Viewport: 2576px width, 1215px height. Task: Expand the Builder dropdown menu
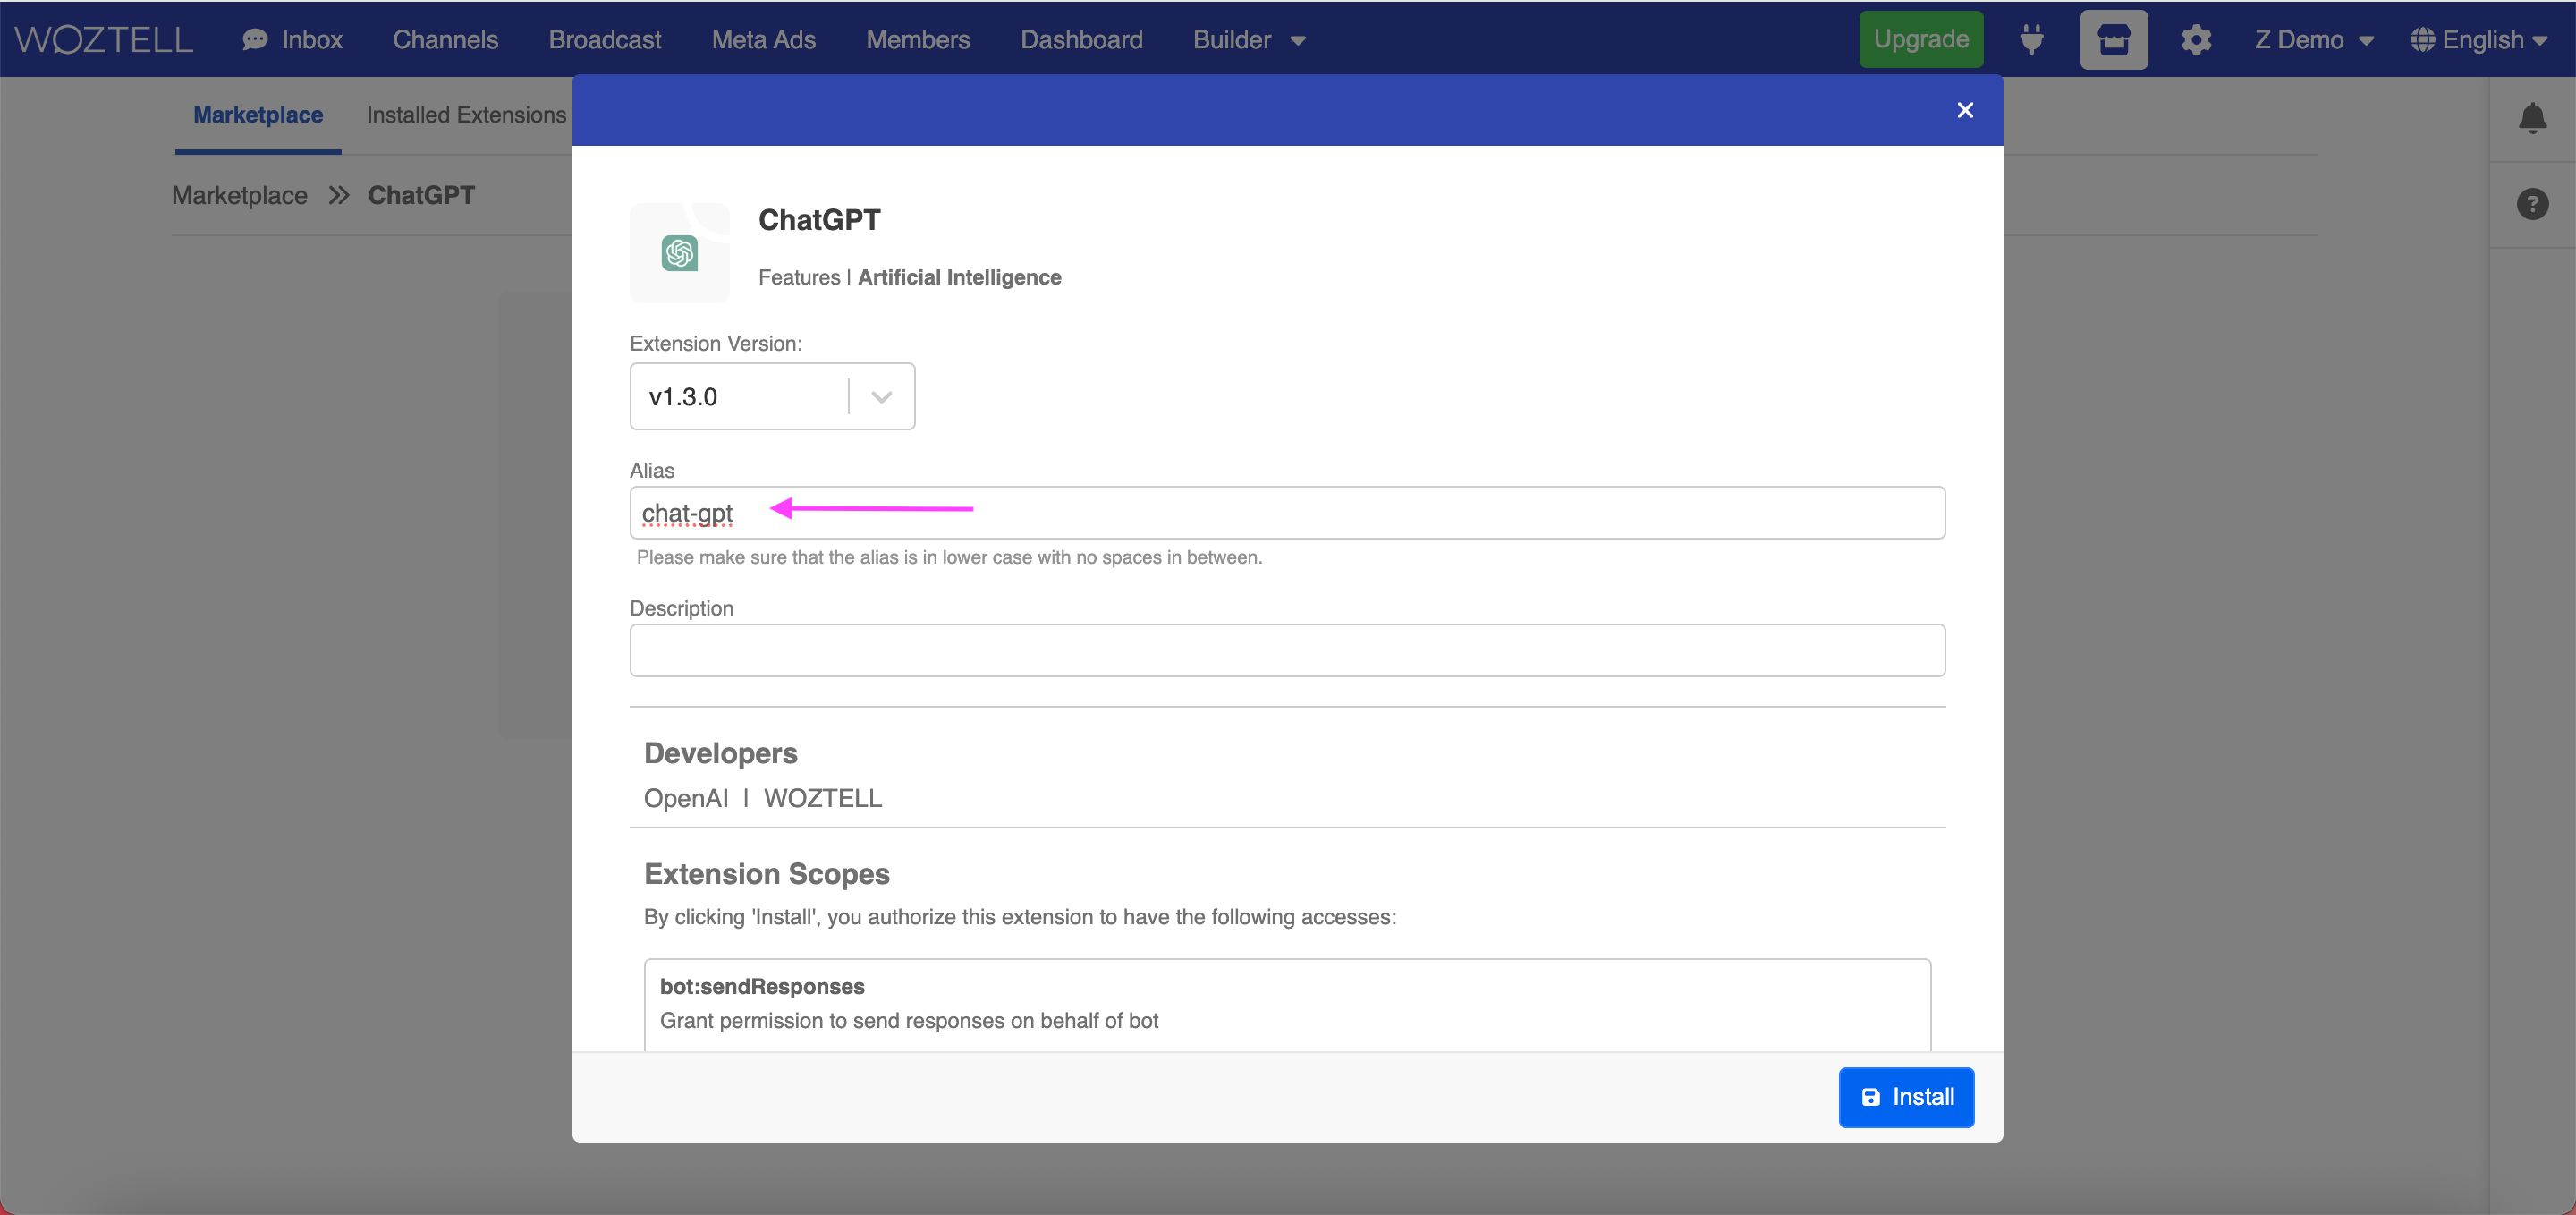[x=1249, y=39]
